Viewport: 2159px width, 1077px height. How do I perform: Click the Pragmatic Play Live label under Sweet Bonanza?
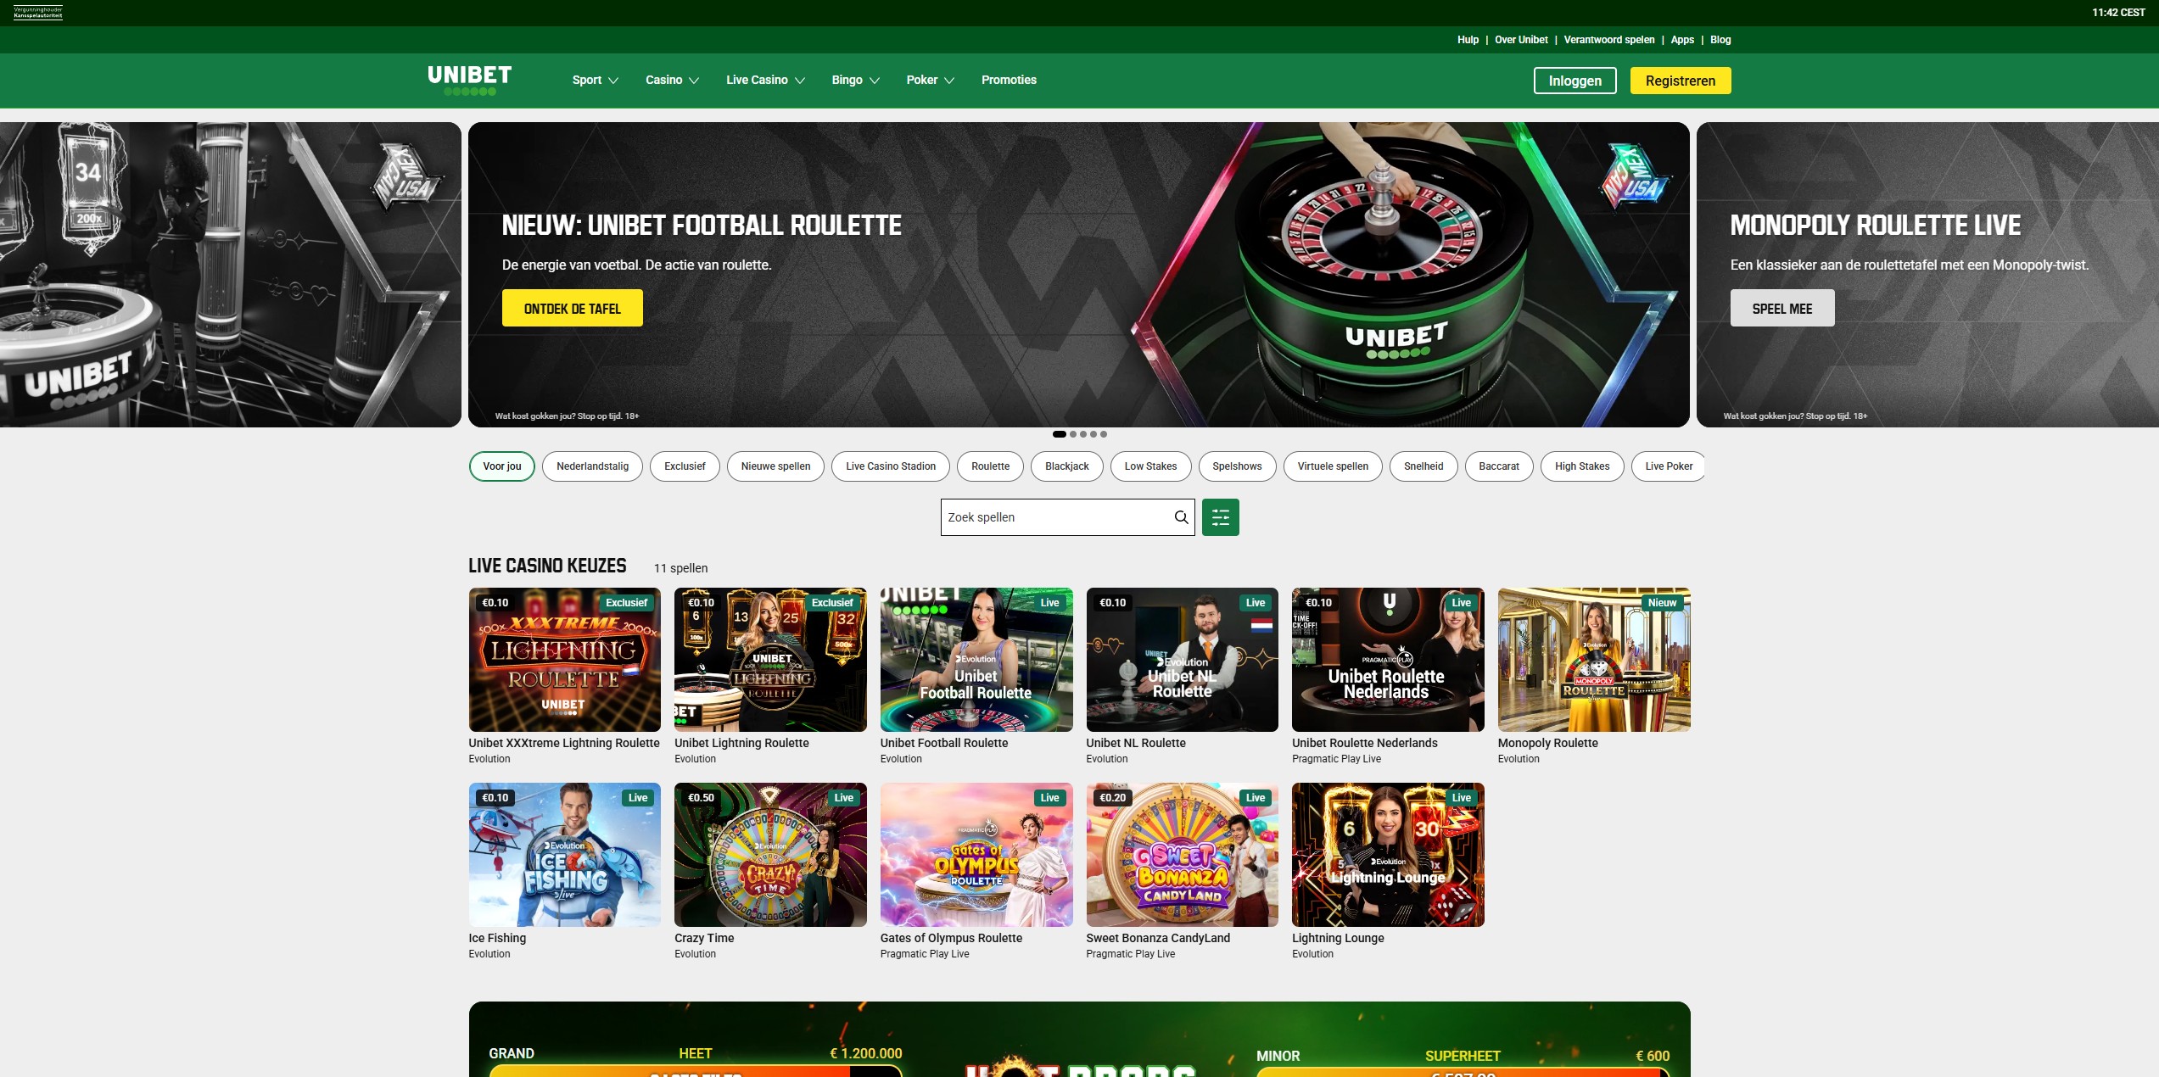(x=1131, y=954)
